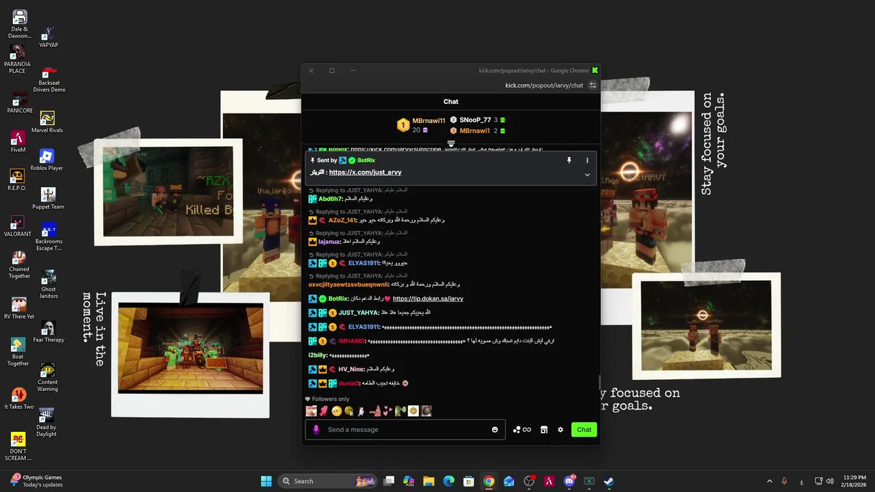Image resolution: width=875 pixels, height=492 pixels.
Task: Open PANICORE desktop shortcut
Action: click(x=20, y=102)
